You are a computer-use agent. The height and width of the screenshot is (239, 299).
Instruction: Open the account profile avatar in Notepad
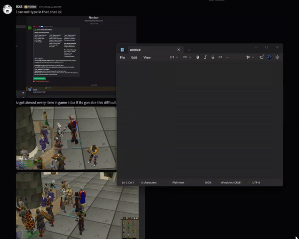pyautogui.click(x=270, y=57)
